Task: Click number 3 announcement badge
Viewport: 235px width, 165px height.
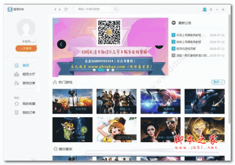Action: coord(173,49)
